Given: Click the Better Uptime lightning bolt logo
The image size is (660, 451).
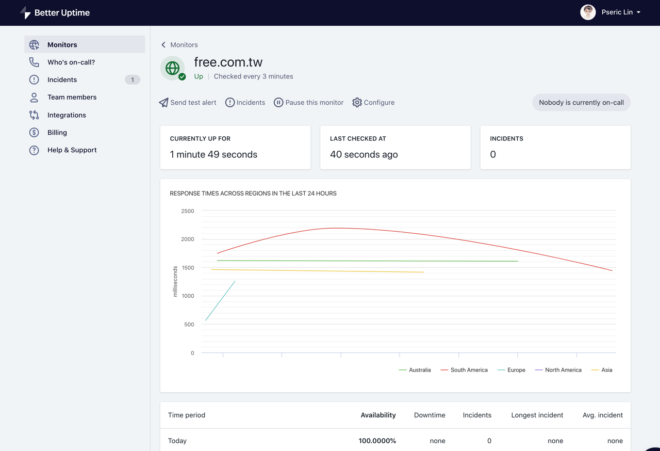Looking at the screenshot, I should coord(25,13).
